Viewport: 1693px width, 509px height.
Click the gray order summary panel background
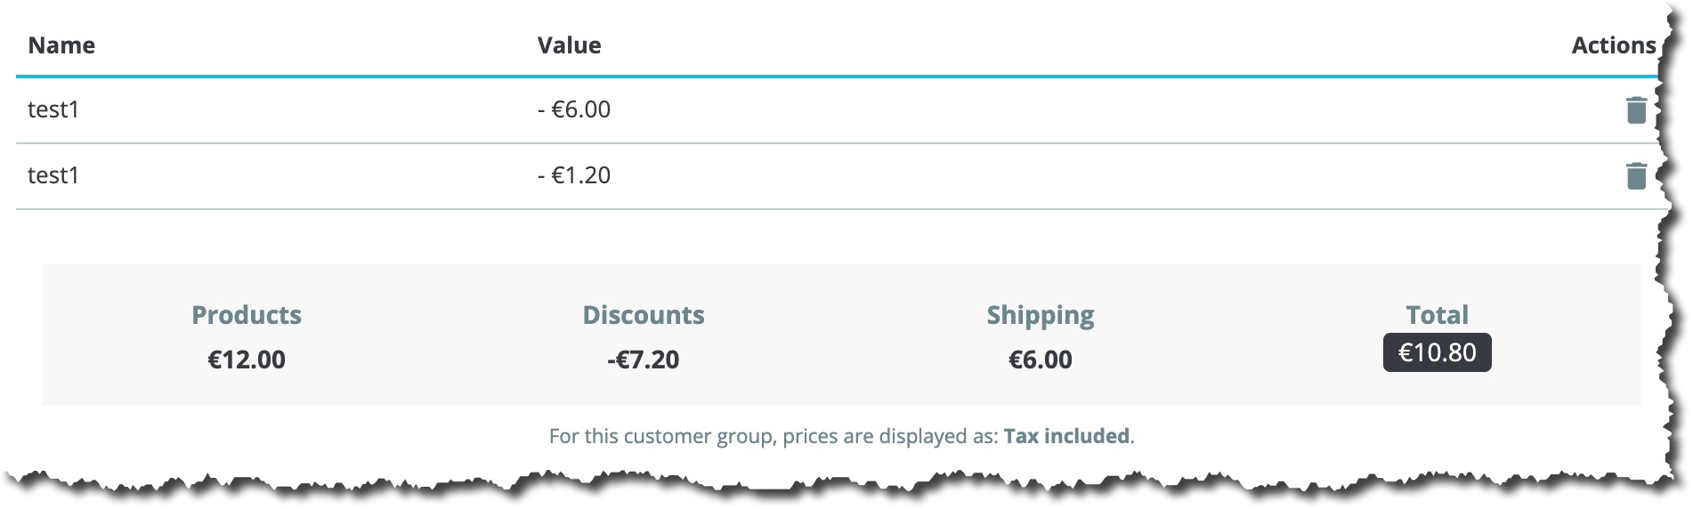842,392
